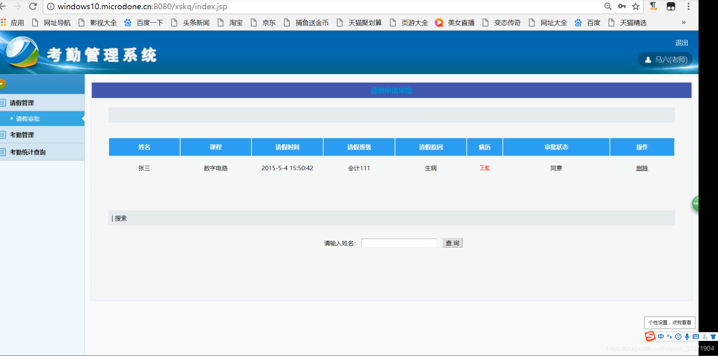
Task: Click the 课程 column header
Action: [x=216, y=147]
